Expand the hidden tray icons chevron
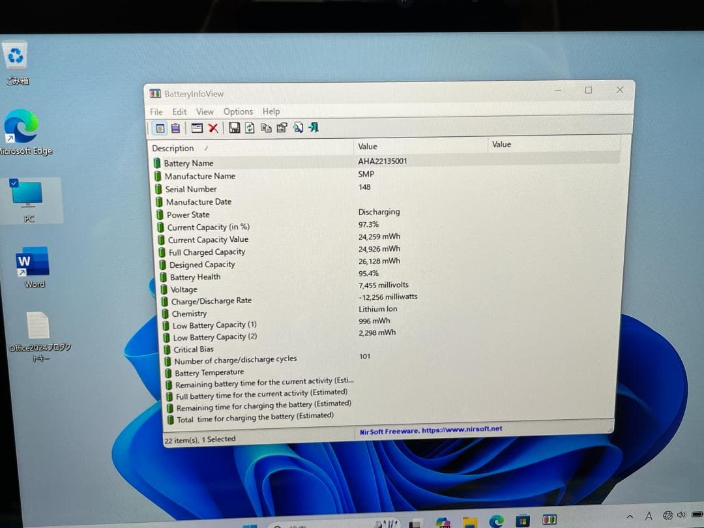704x528 pixels. [x=630, y=517]
